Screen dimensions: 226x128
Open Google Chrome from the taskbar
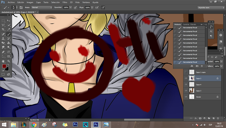34,124
